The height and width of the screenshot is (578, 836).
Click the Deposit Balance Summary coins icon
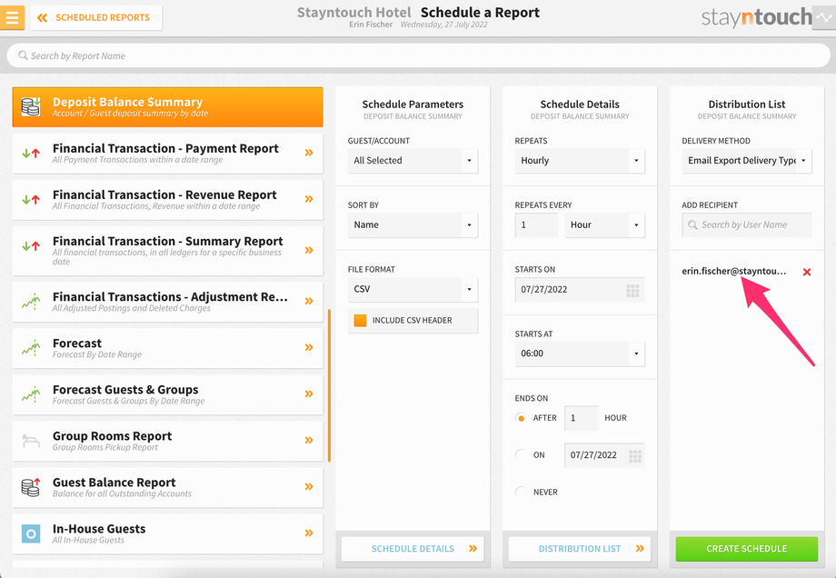click(x=31, y=106)
